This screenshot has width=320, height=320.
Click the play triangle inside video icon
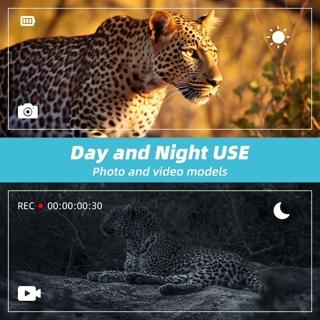[x=27, y=293]
